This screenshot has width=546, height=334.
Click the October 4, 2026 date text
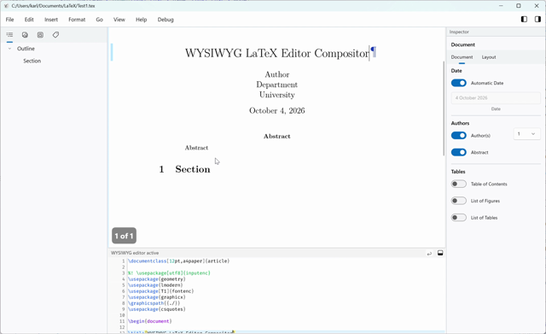[x=276, y=110]
